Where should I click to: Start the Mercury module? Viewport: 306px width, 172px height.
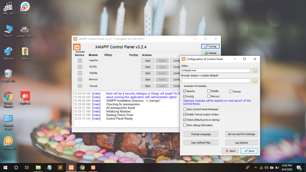pos(148,79)
